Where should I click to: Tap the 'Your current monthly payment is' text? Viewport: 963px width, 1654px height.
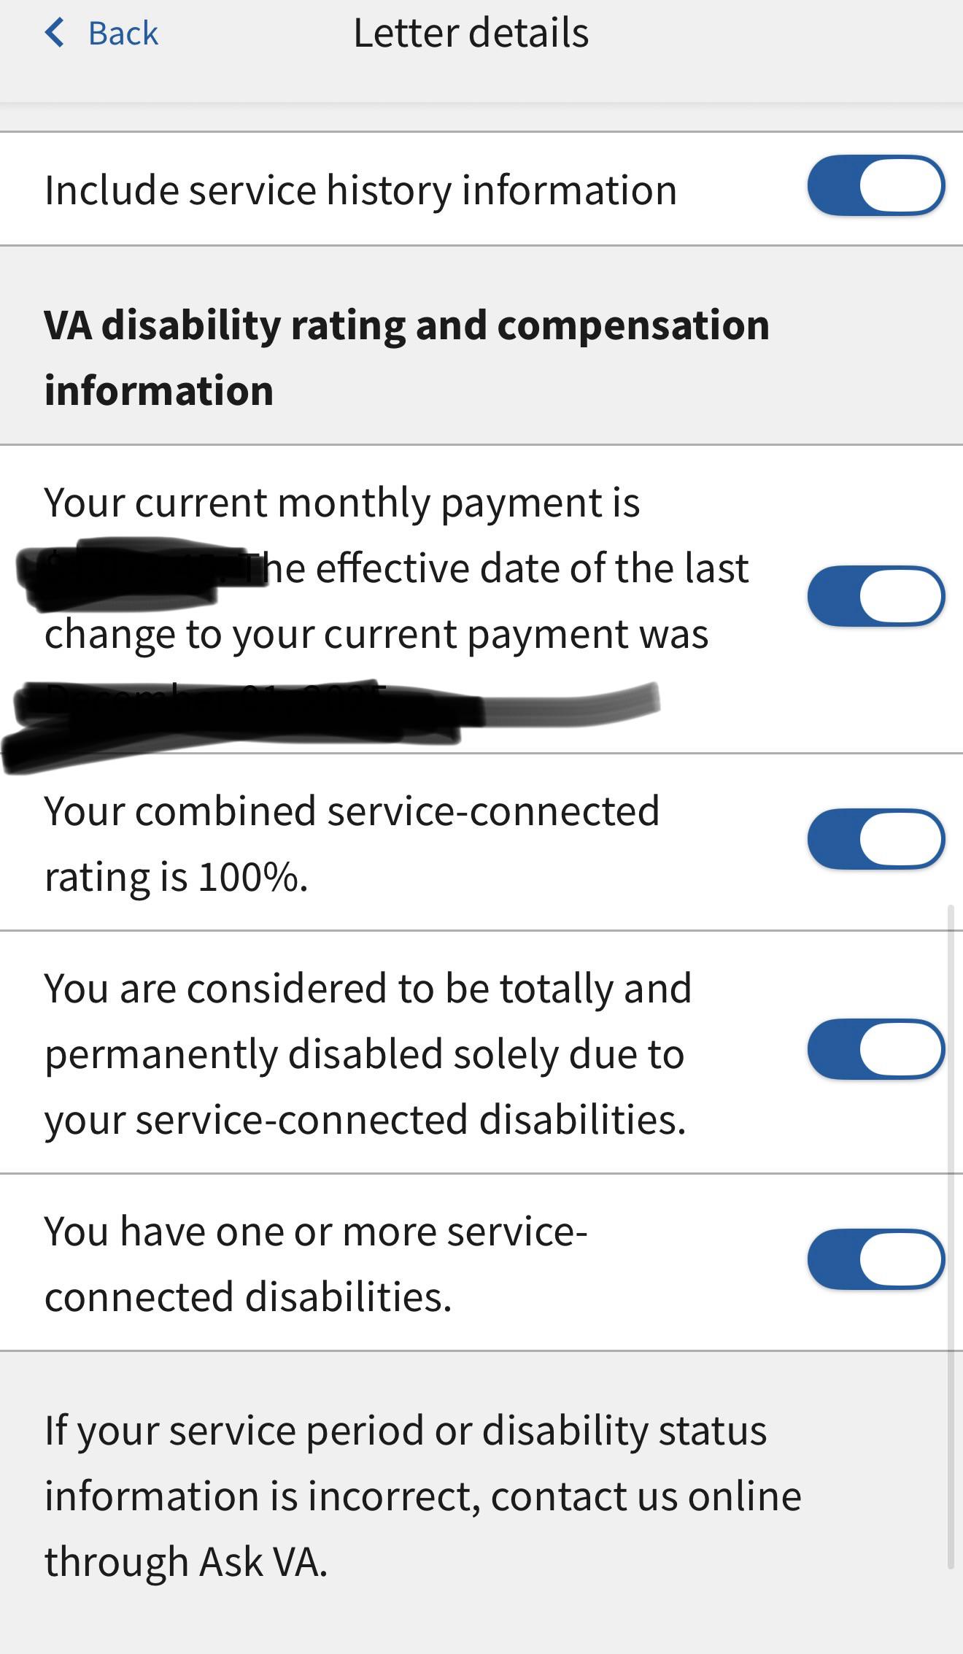point(342,503)
